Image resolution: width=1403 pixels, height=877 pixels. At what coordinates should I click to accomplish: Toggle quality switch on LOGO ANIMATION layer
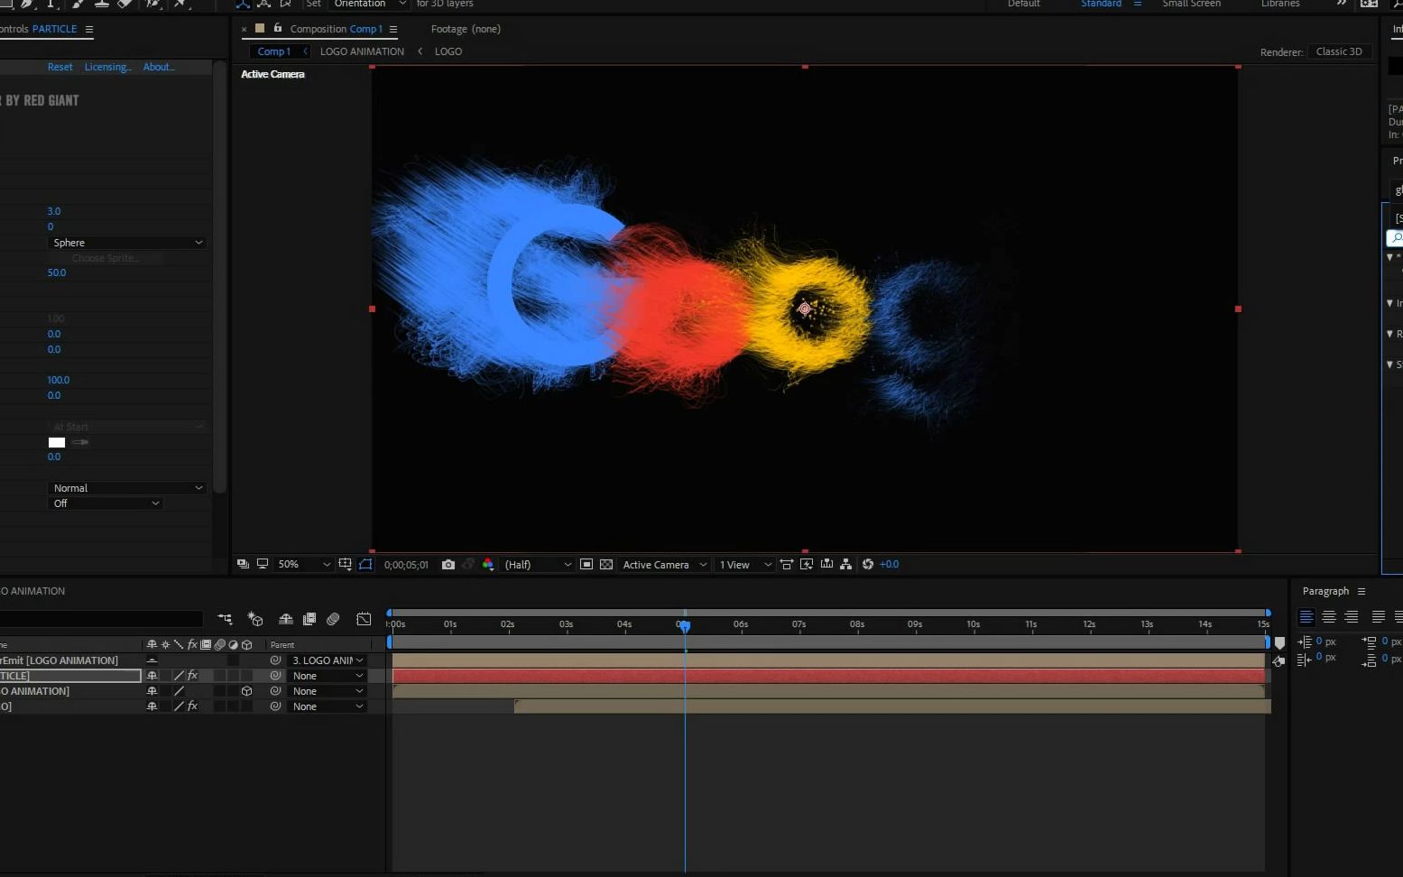tap(179, 691)
